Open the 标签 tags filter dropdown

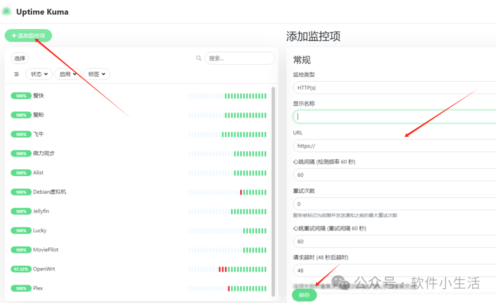[96, 74]
